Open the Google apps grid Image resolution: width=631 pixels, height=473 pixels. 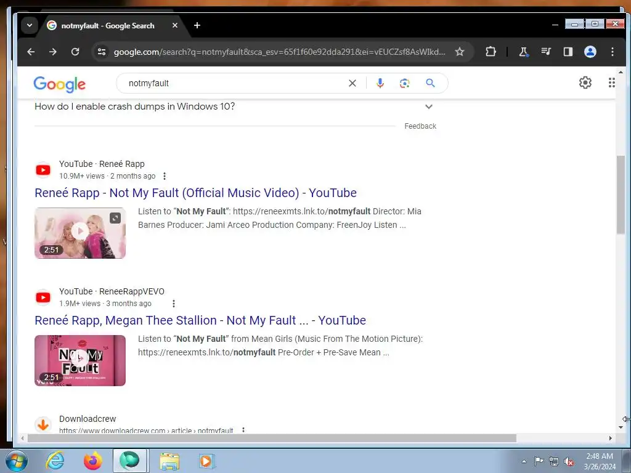point(612,83)
